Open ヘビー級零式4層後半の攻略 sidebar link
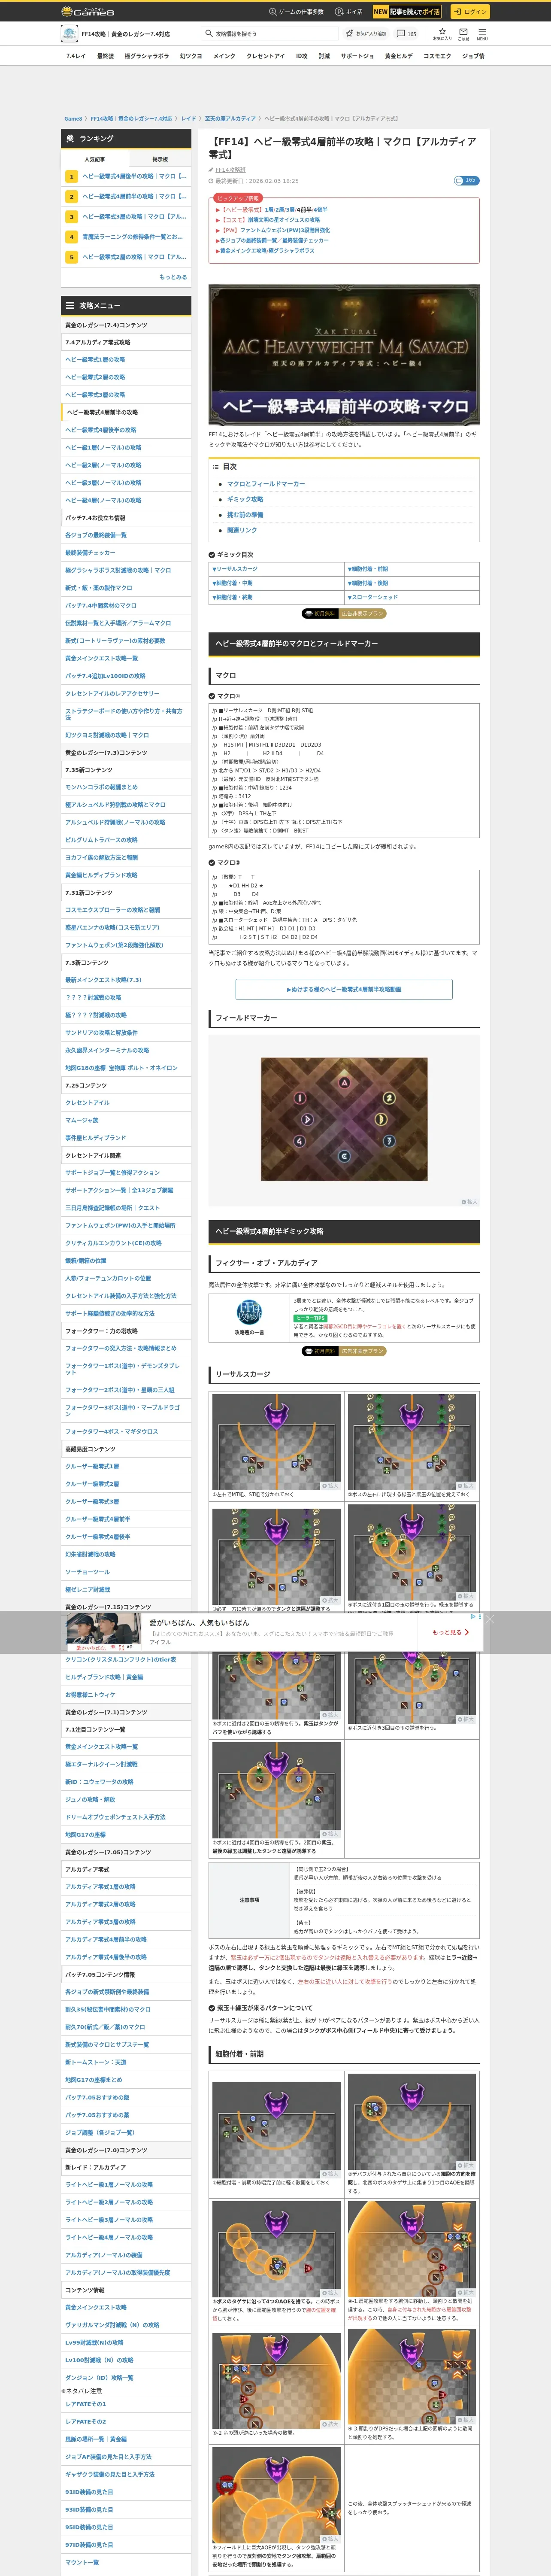551x2576 pixels. pos(100,430)
